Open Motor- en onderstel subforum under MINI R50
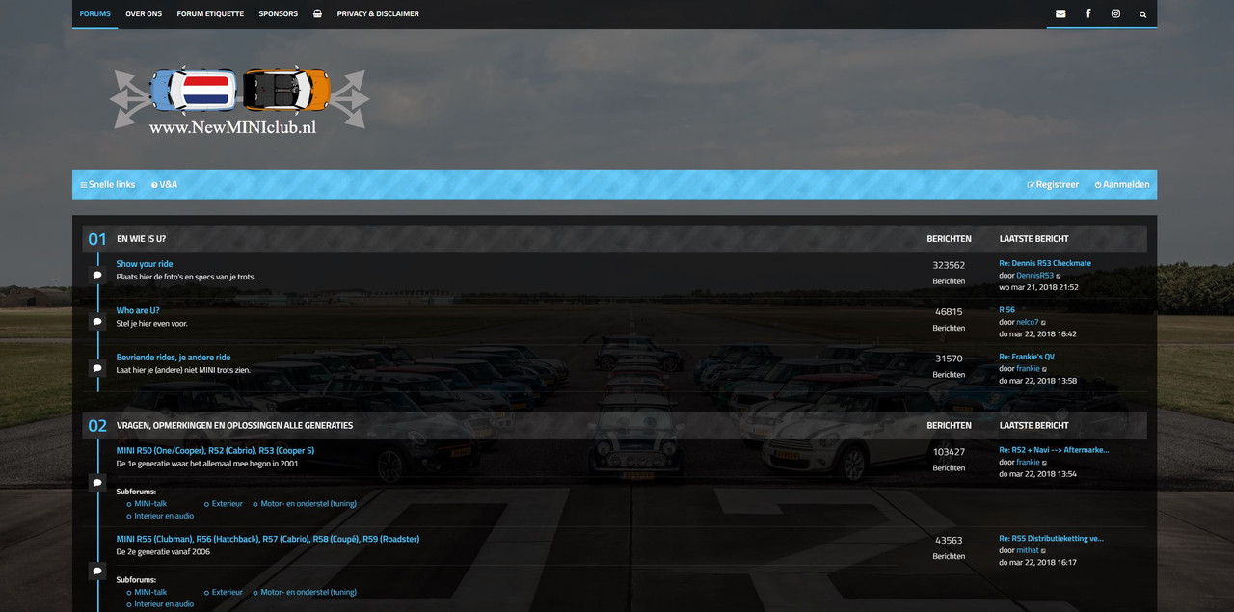Image resolution: width=1234 pixels, height=612 pixels. (x=308, y=503)
